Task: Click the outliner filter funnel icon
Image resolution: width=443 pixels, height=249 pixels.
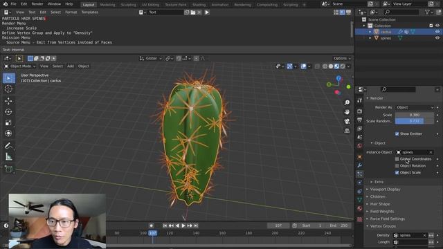Action: coord(427,12)
